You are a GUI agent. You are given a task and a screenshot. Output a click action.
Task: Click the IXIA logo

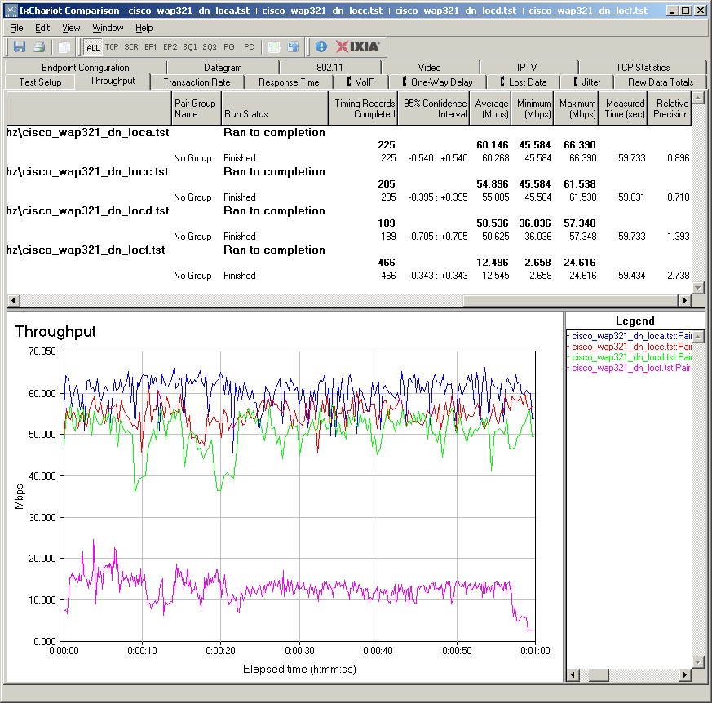click(358, 46)
